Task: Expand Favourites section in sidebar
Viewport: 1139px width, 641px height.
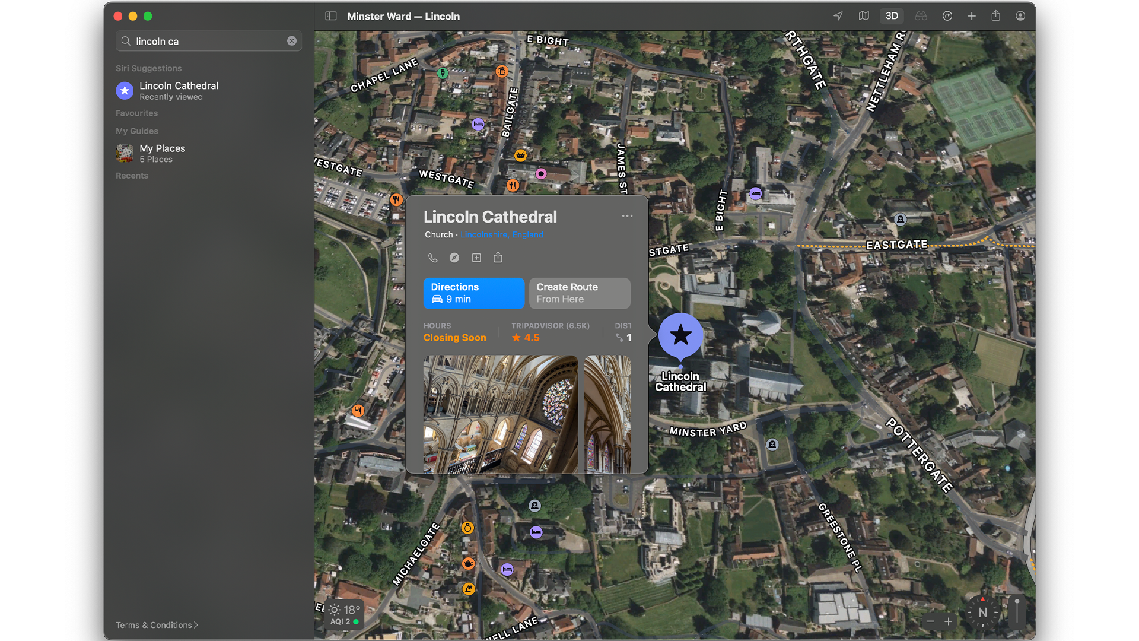Action: (138, 113)
